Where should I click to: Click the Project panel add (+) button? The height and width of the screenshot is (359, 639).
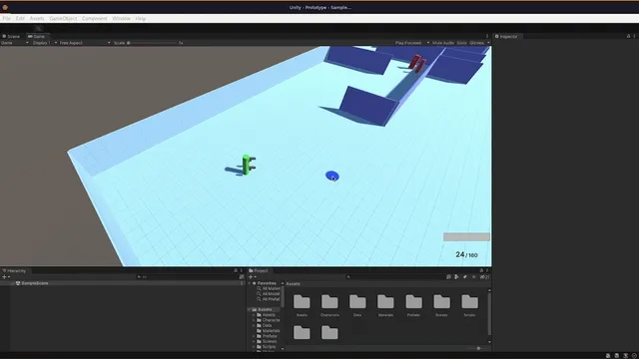click(252, 277)
